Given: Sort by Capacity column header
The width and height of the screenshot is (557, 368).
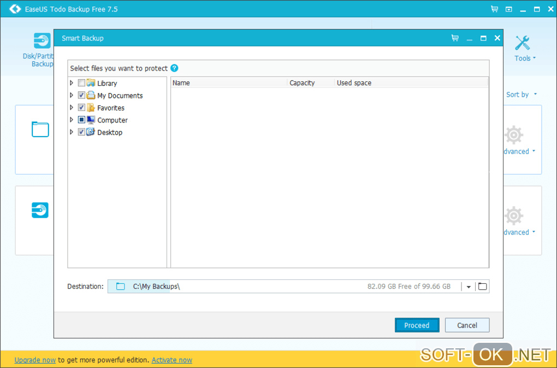Looking at the screenshot, I should [x=311, y=83].
